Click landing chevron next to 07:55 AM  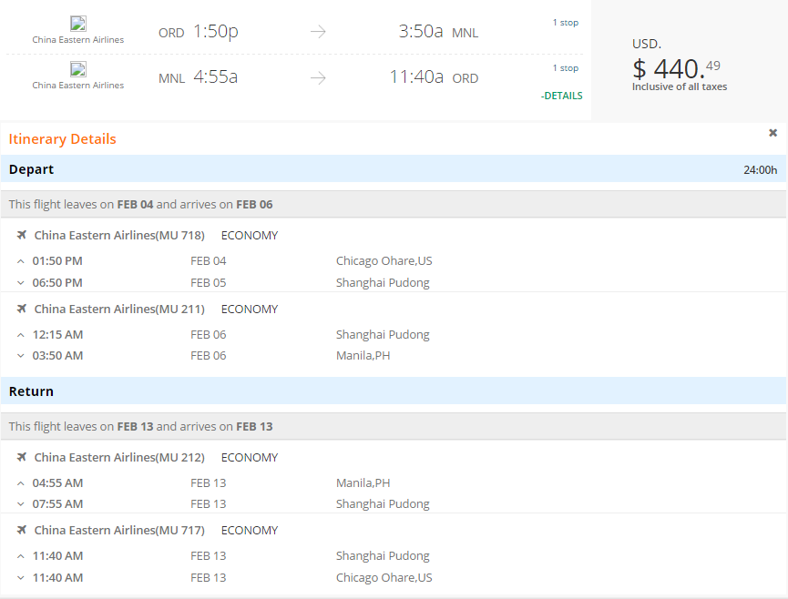pyautogui.click(x=21, y=504)
